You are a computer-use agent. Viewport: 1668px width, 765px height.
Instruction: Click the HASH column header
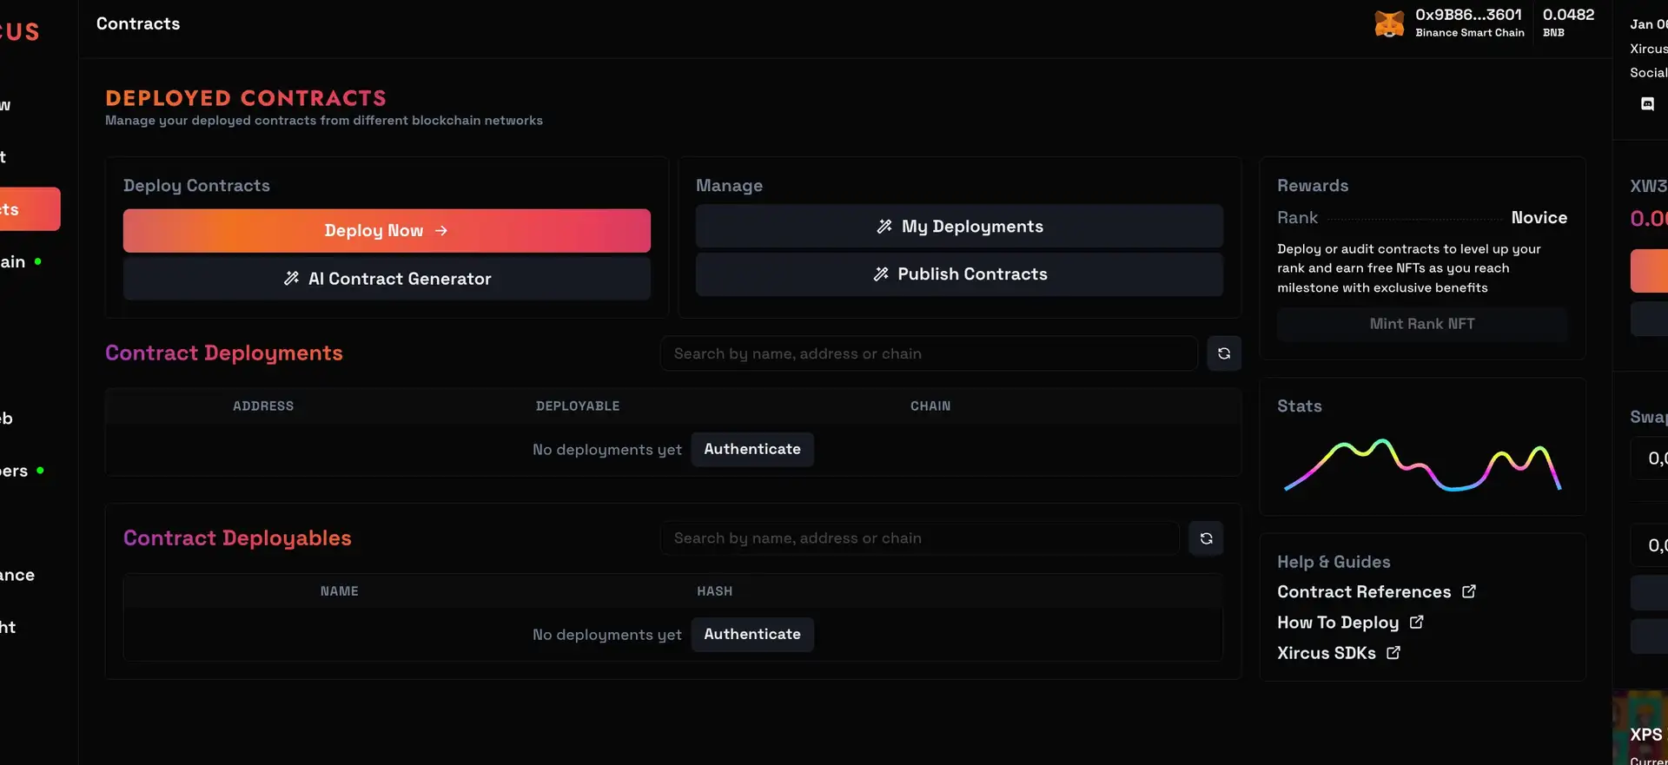(714, 590)
